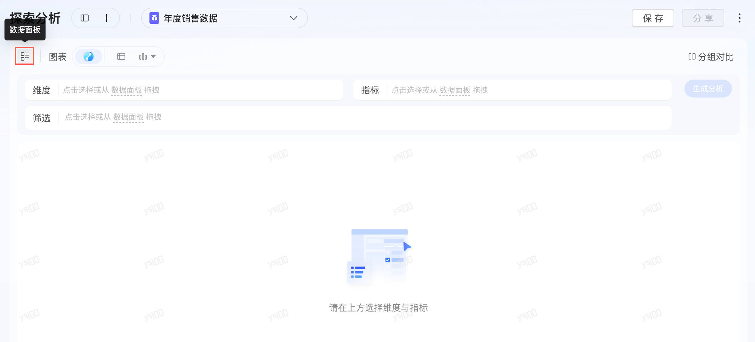755x342 pixels.
Task: Click the 筛选 selection field
Action: pyautogui.click(x=348, y=117)
